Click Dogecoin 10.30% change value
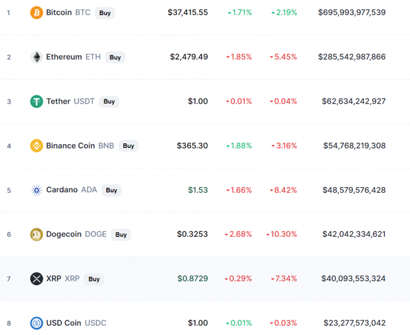The image size is (410, 335). [282, 234]
